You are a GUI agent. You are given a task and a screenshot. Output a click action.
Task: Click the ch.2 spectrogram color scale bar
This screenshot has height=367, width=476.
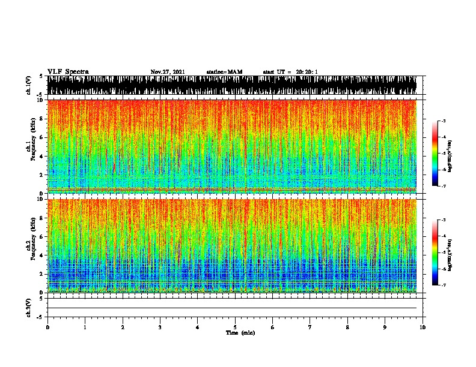(x=435, y=252)
